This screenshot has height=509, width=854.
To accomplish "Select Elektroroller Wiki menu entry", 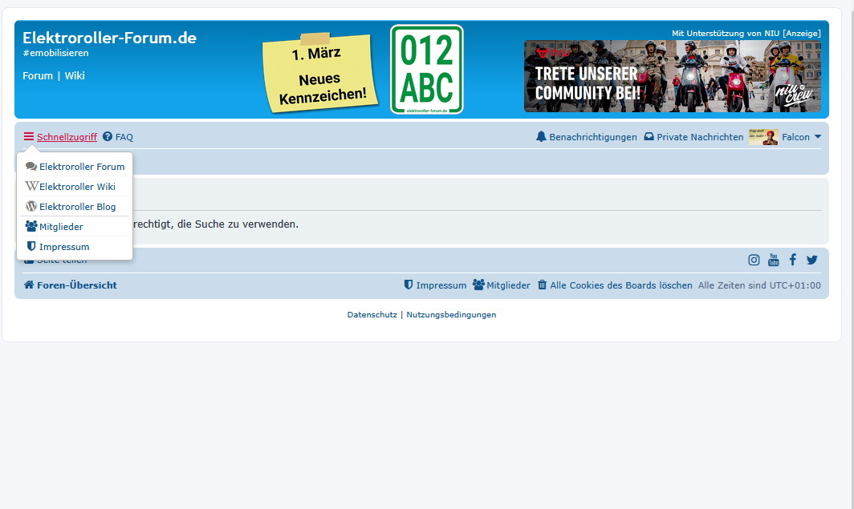I will pos(77,187).
